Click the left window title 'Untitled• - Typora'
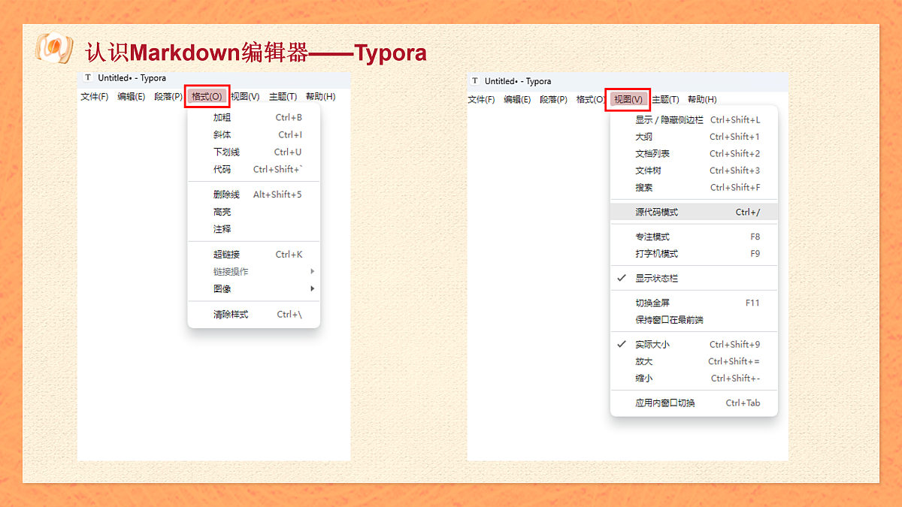 [x=132, y=77]
